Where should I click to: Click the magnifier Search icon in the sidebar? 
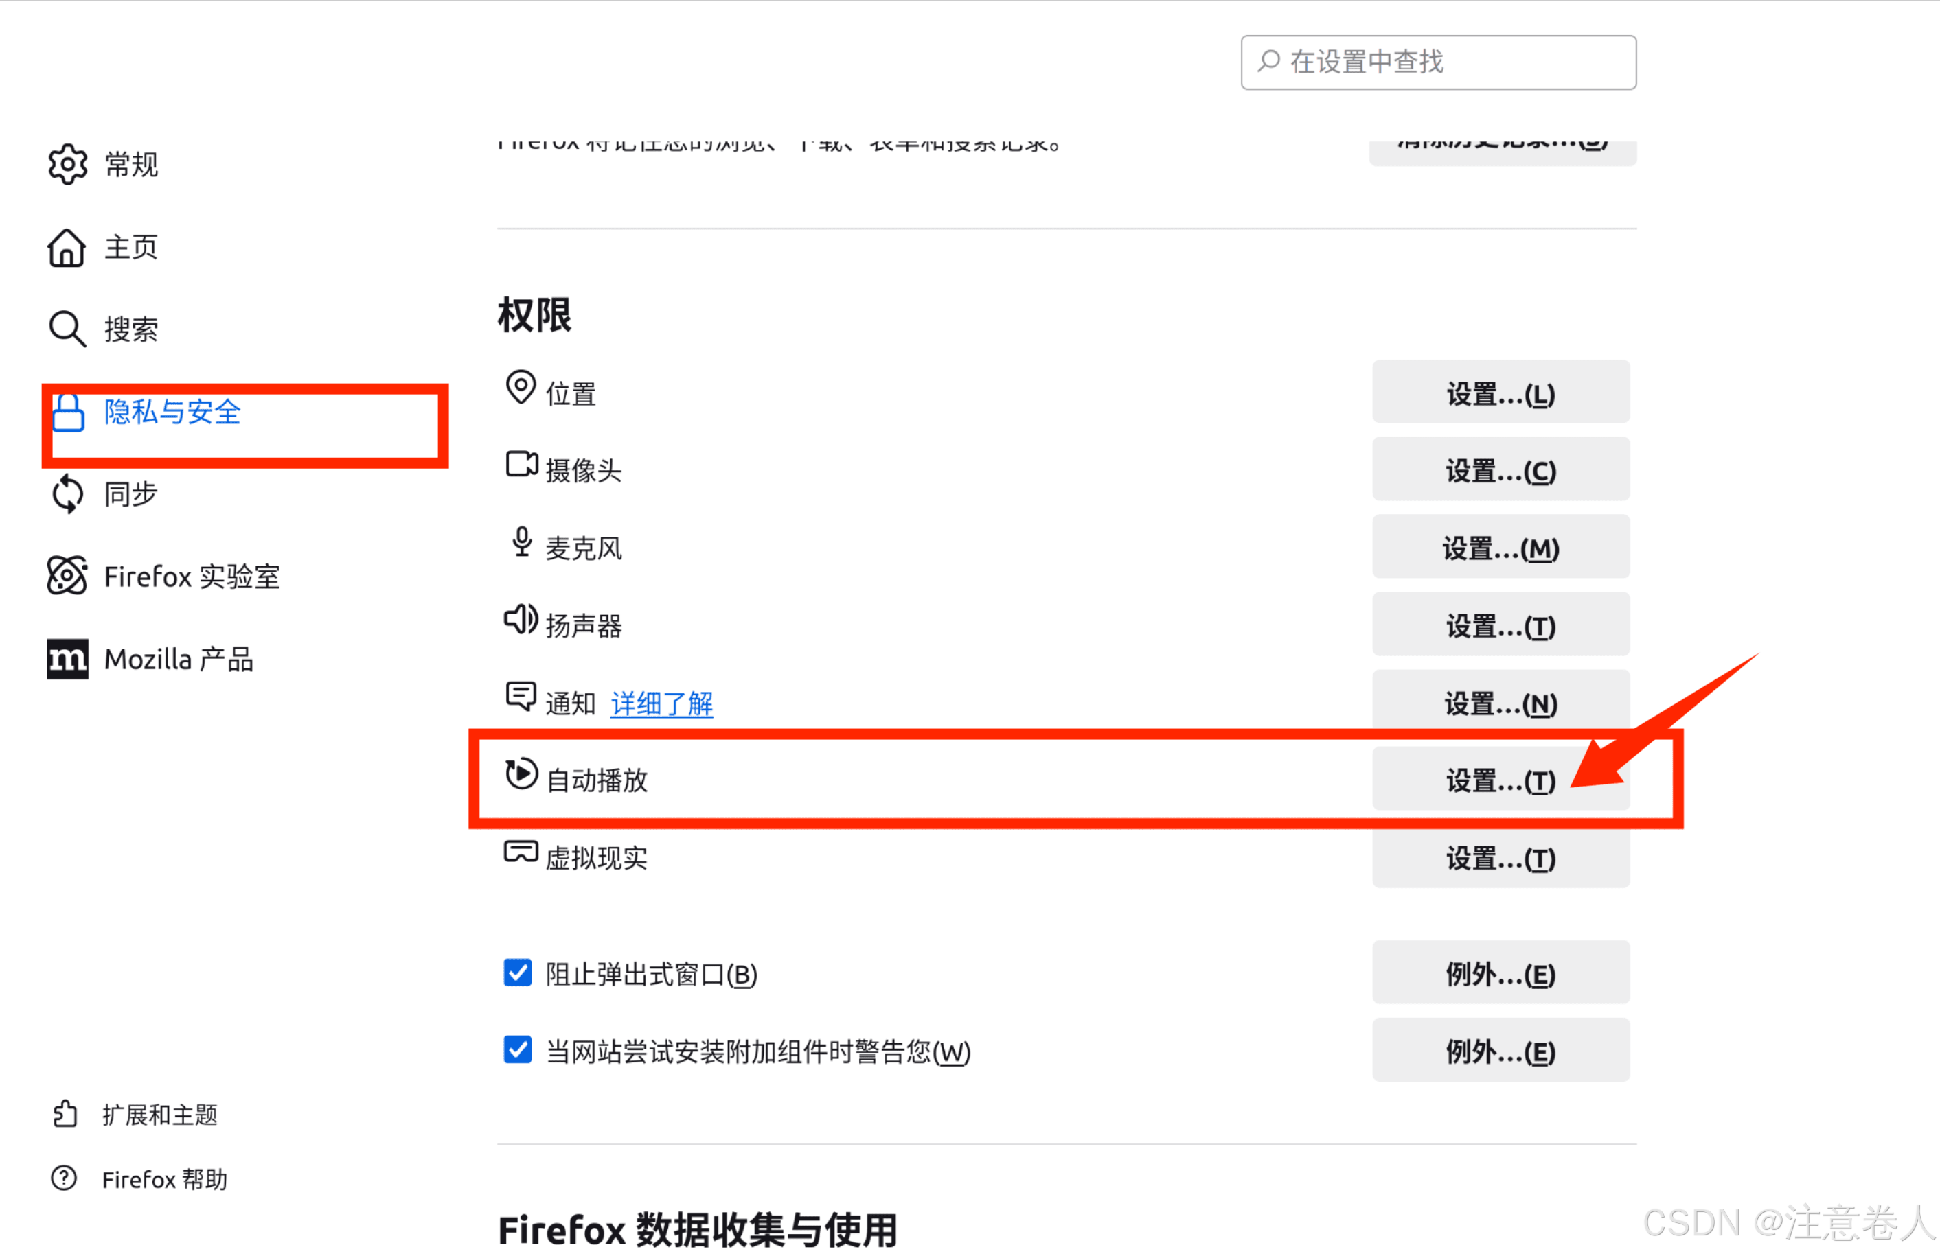pos(67,329)
